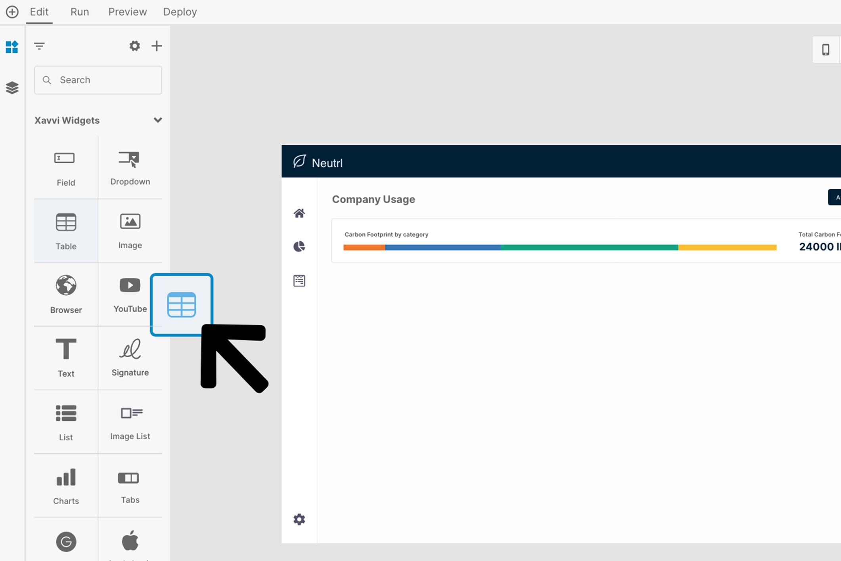Viewport: 841px width, 561px height.
Task: Go to the Preview tab
Action: pos(127,12)
